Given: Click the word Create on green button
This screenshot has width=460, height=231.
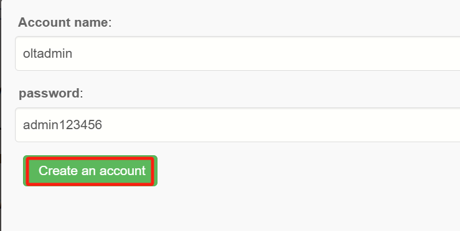Looking at the screenshot, I should click(x=59, y=171).
